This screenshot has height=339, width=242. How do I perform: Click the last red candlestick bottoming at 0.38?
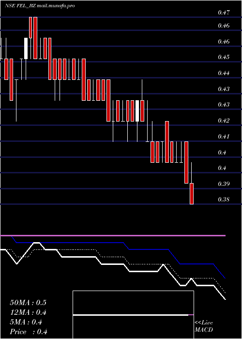pos(192,194)
